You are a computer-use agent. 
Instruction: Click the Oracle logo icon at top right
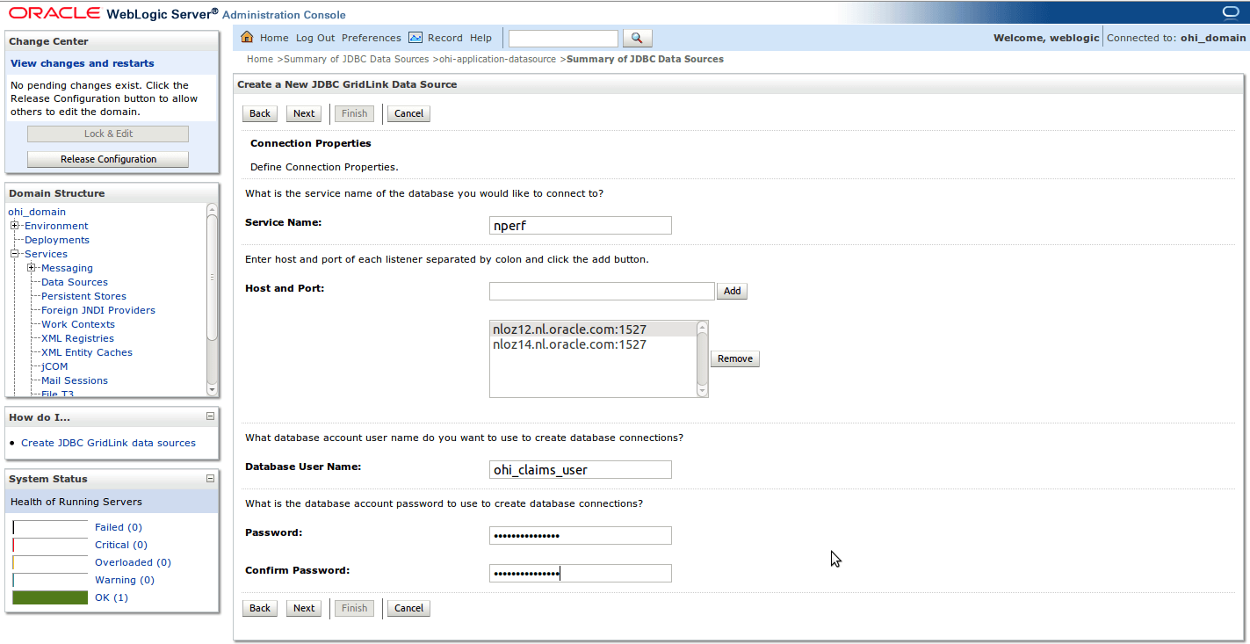(x=1231, y=12)
